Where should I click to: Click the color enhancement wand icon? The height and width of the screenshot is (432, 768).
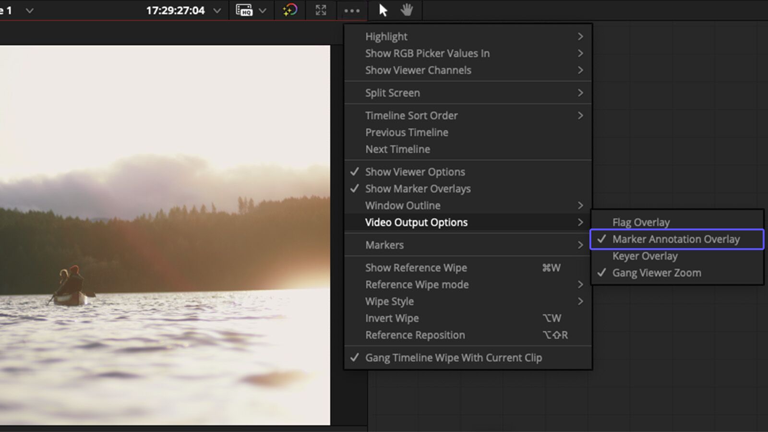coord(289,10)
